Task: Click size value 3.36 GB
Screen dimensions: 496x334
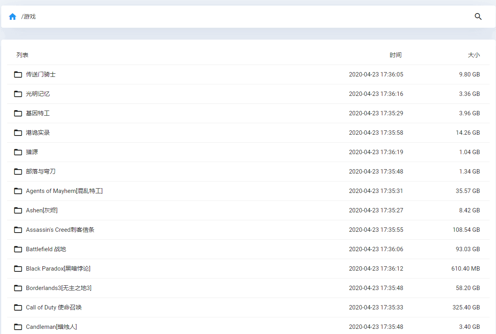Action: coord(469,94)
